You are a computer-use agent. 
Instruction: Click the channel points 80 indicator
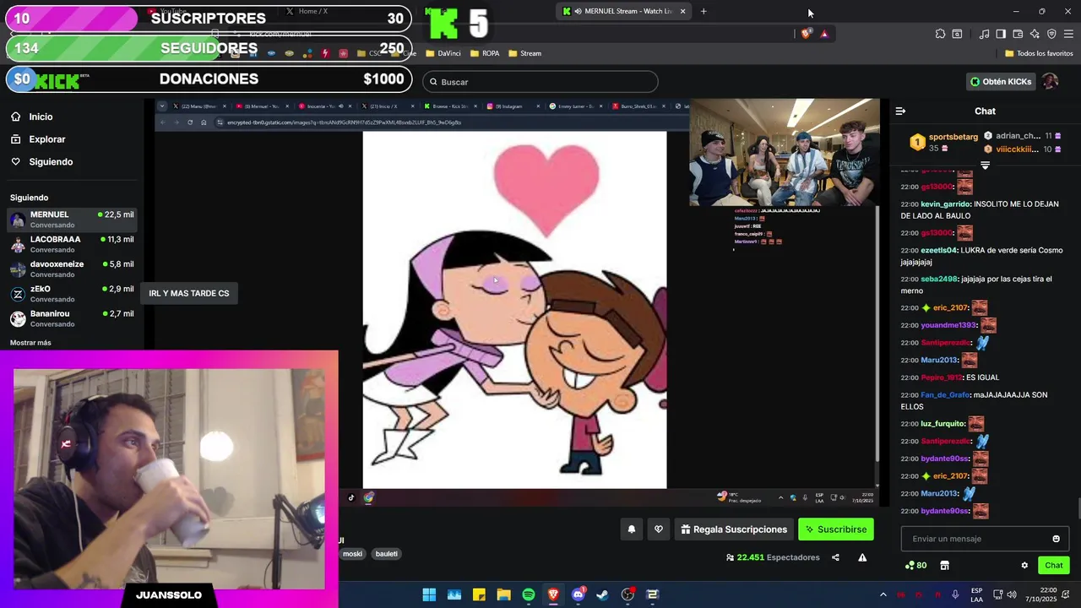tap(916, 565)
